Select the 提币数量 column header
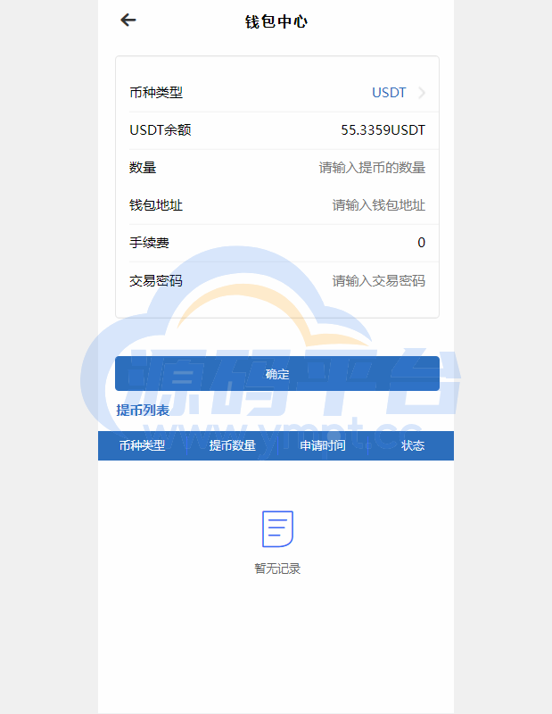 click(x=232, y=445)
